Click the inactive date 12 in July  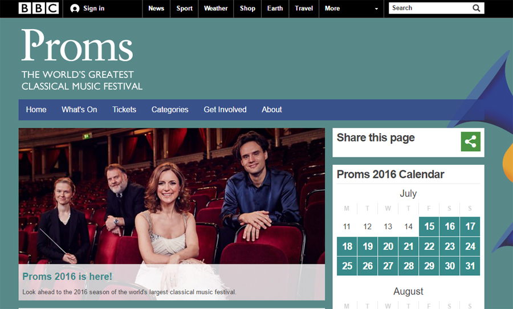(x=368, y=226)
